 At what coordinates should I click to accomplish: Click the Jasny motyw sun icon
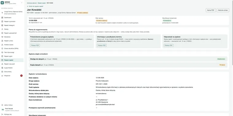click(2, 105)
